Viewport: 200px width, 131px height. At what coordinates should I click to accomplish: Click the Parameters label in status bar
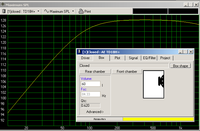(x=100, y=119)
